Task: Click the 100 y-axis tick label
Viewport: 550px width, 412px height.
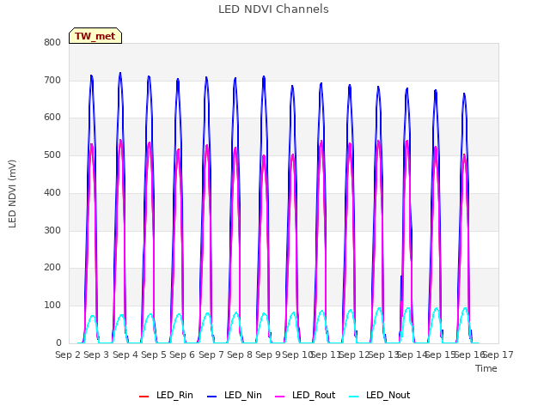Action: (52, 306)
